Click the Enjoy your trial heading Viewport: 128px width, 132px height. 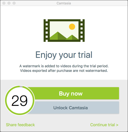[64, 55]
